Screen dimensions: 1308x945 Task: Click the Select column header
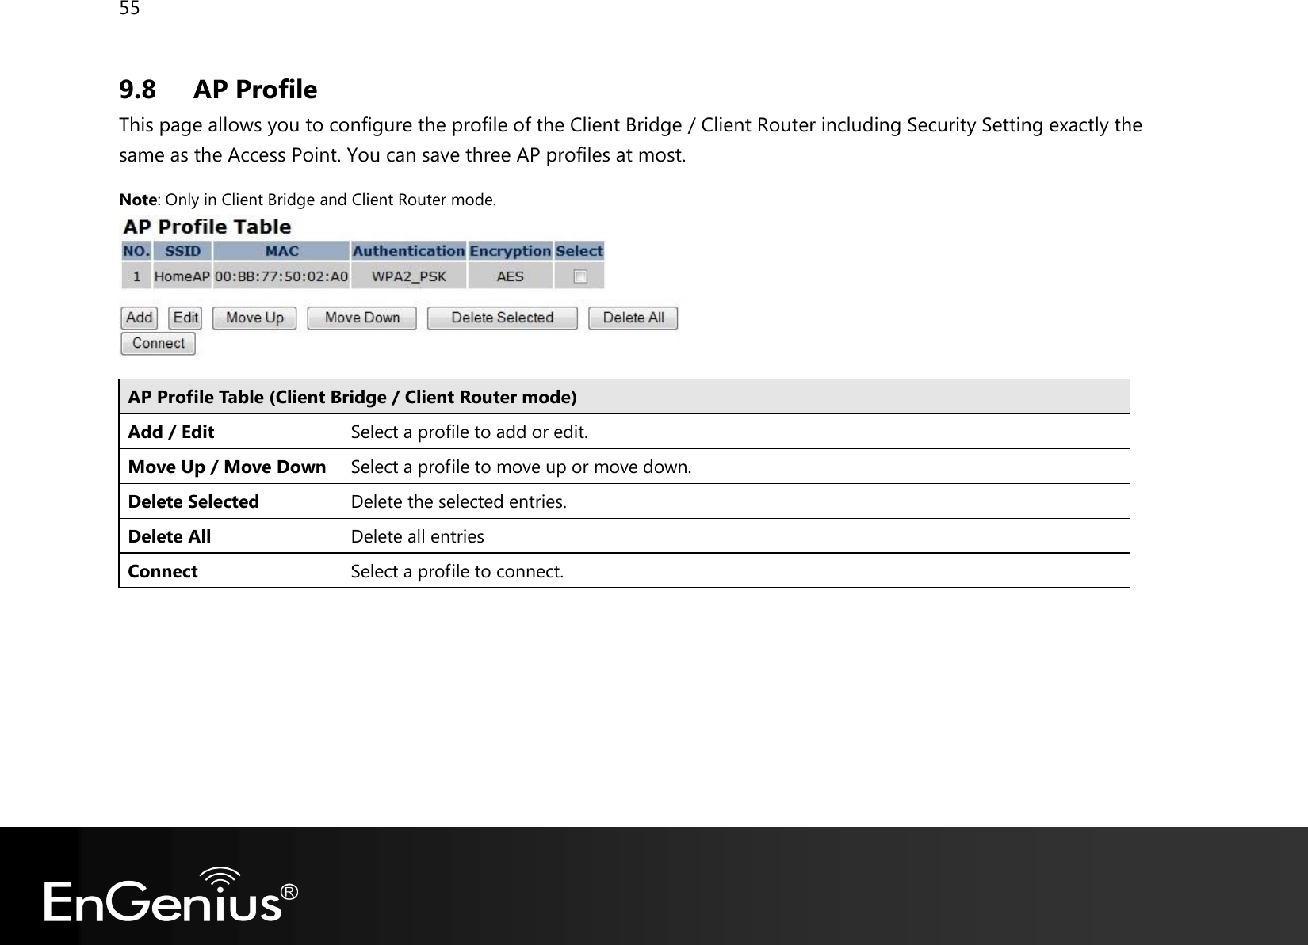(x=579, y=251)
